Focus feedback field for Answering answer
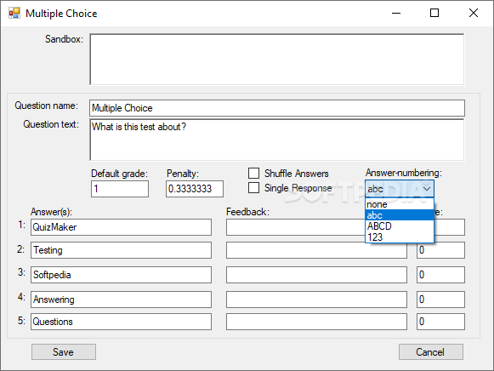 (316, 300)
